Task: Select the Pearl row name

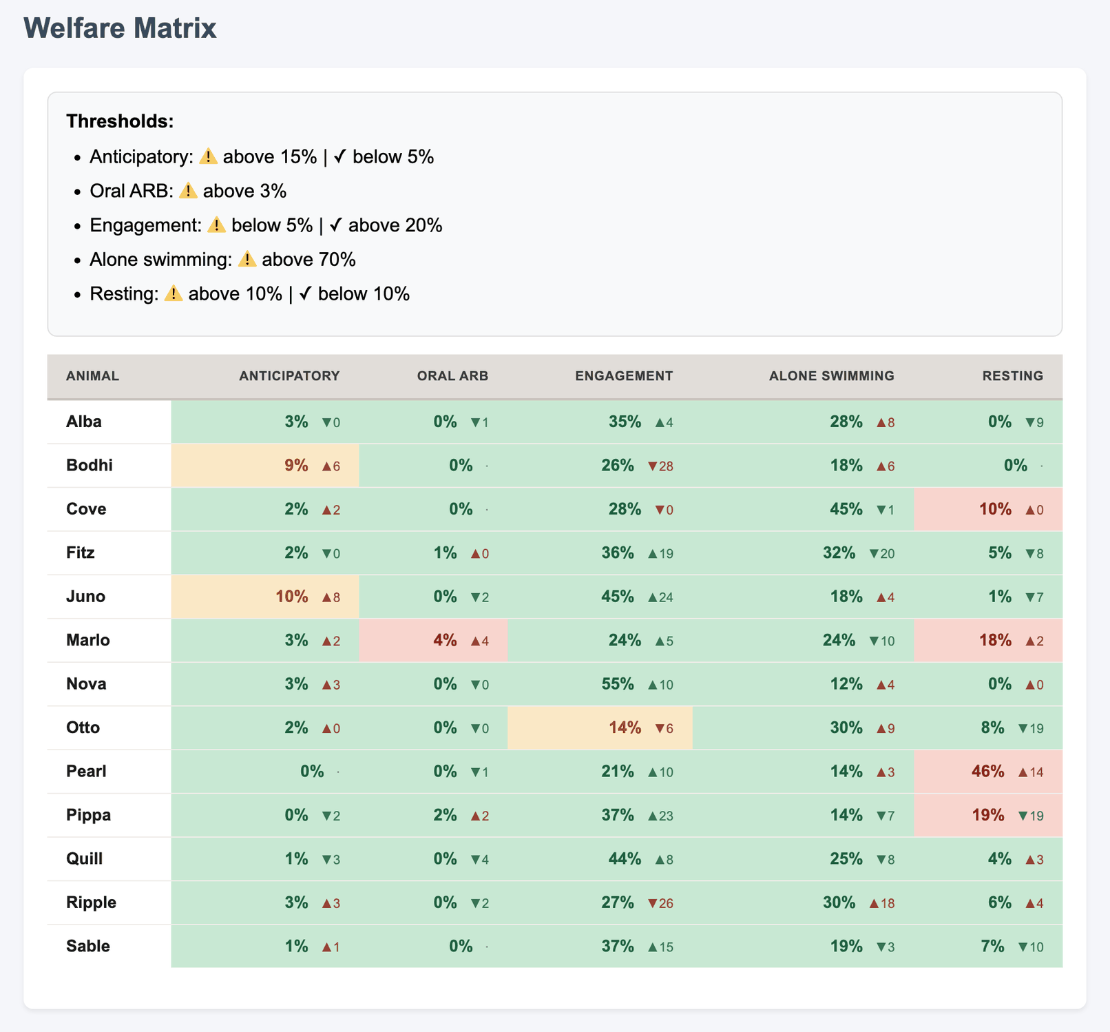Action: pyautogui.click(x=86, y=771)
